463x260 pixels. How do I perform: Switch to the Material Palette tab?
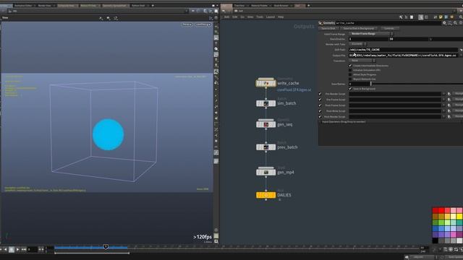tap(259, 6)
